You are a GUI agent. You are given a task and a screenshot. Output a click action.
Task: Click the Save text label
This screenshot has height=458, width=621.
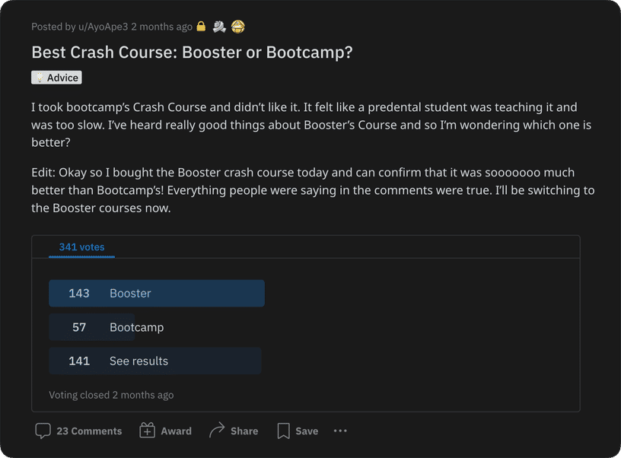[307, 431]
